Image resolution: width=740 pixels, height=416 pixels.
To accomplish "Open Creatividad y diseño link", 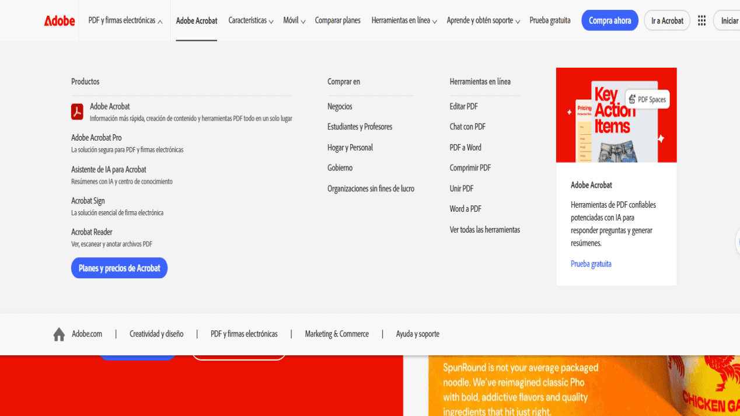I will 156,334.
